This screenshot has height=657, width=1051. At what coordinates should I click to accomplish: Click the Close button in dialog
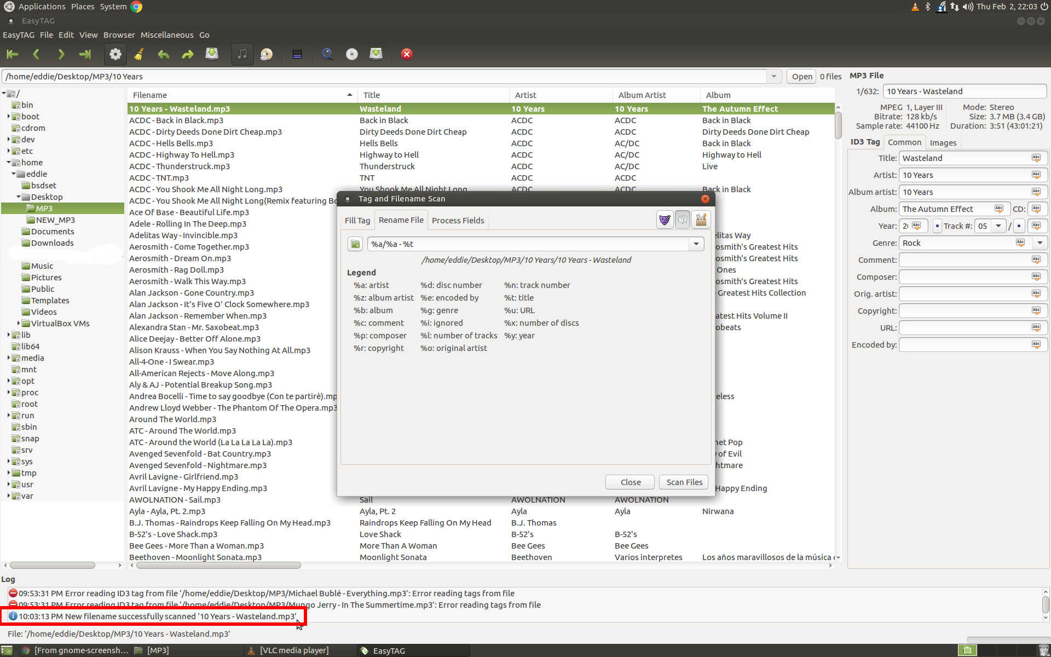click(x=630, y=482)
